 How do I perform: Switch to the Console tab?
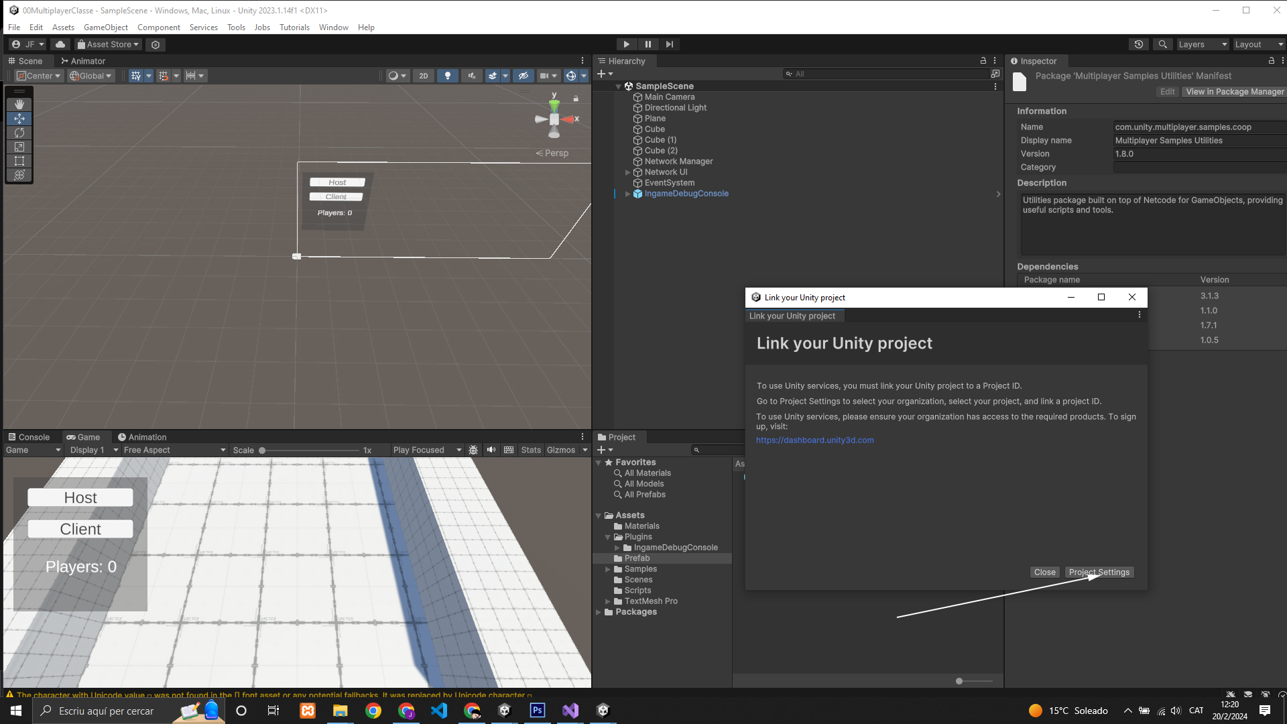[29, 437]
